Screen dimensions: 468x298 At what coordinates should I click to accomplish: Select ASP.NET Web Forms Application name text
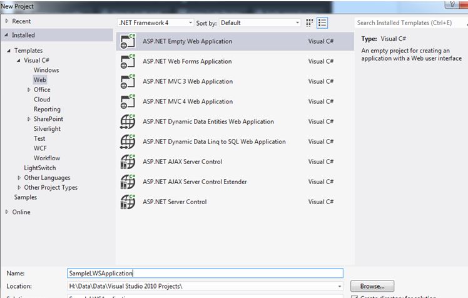point(187,61)
